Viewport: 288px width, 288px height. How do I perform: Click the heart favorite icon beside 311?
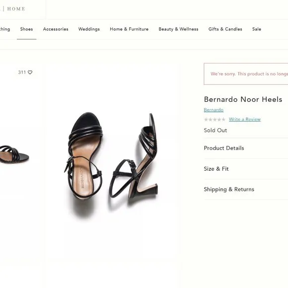[30, 72]
